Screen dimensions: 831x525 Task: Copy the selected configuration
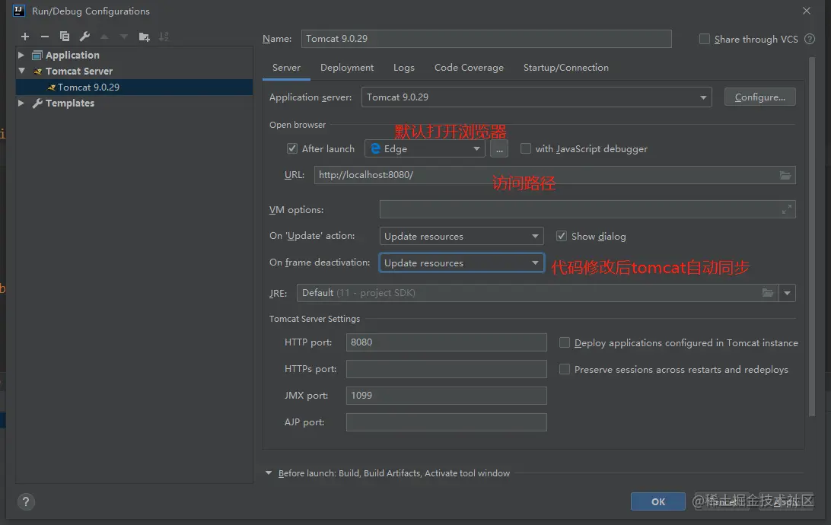(65, 37)
